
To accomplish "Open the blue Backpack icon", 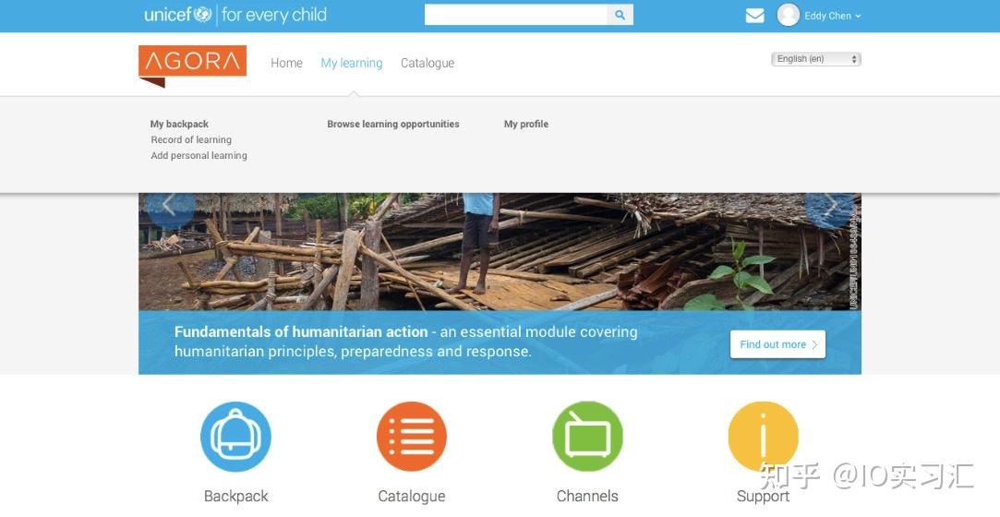I will (236, 437).
